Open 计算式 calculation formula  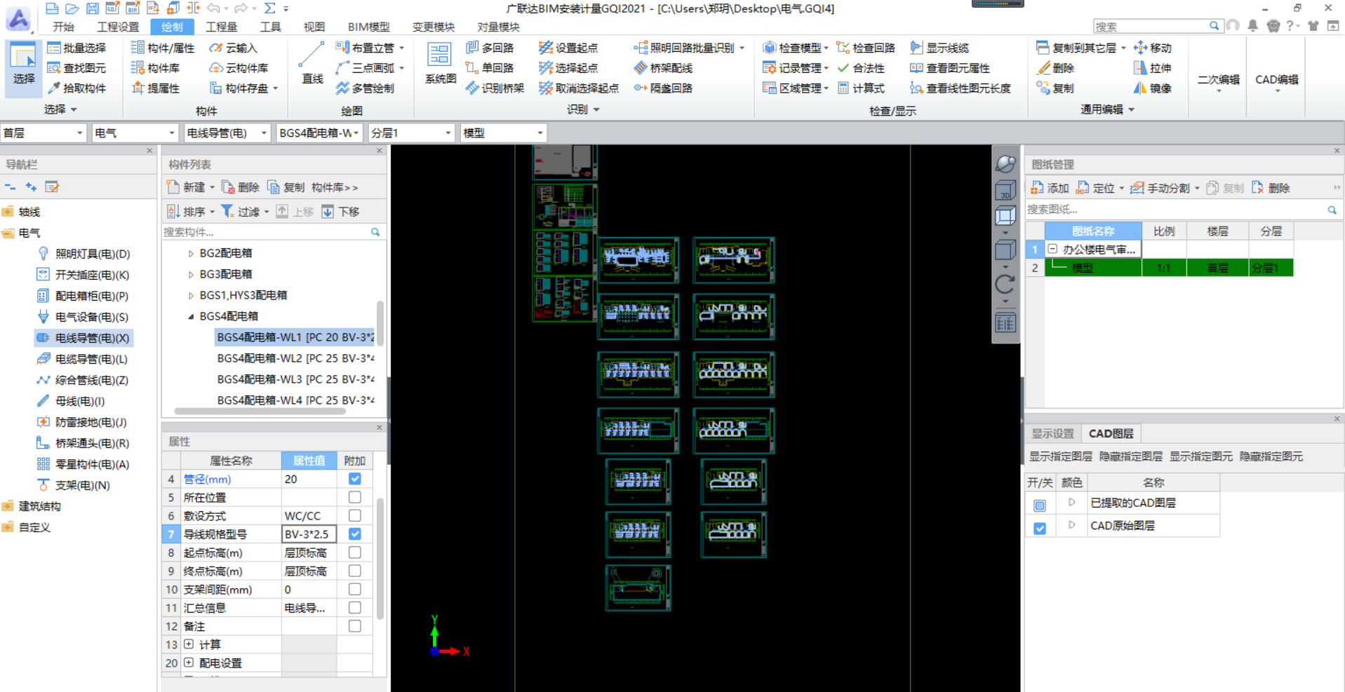coord(861,88)
